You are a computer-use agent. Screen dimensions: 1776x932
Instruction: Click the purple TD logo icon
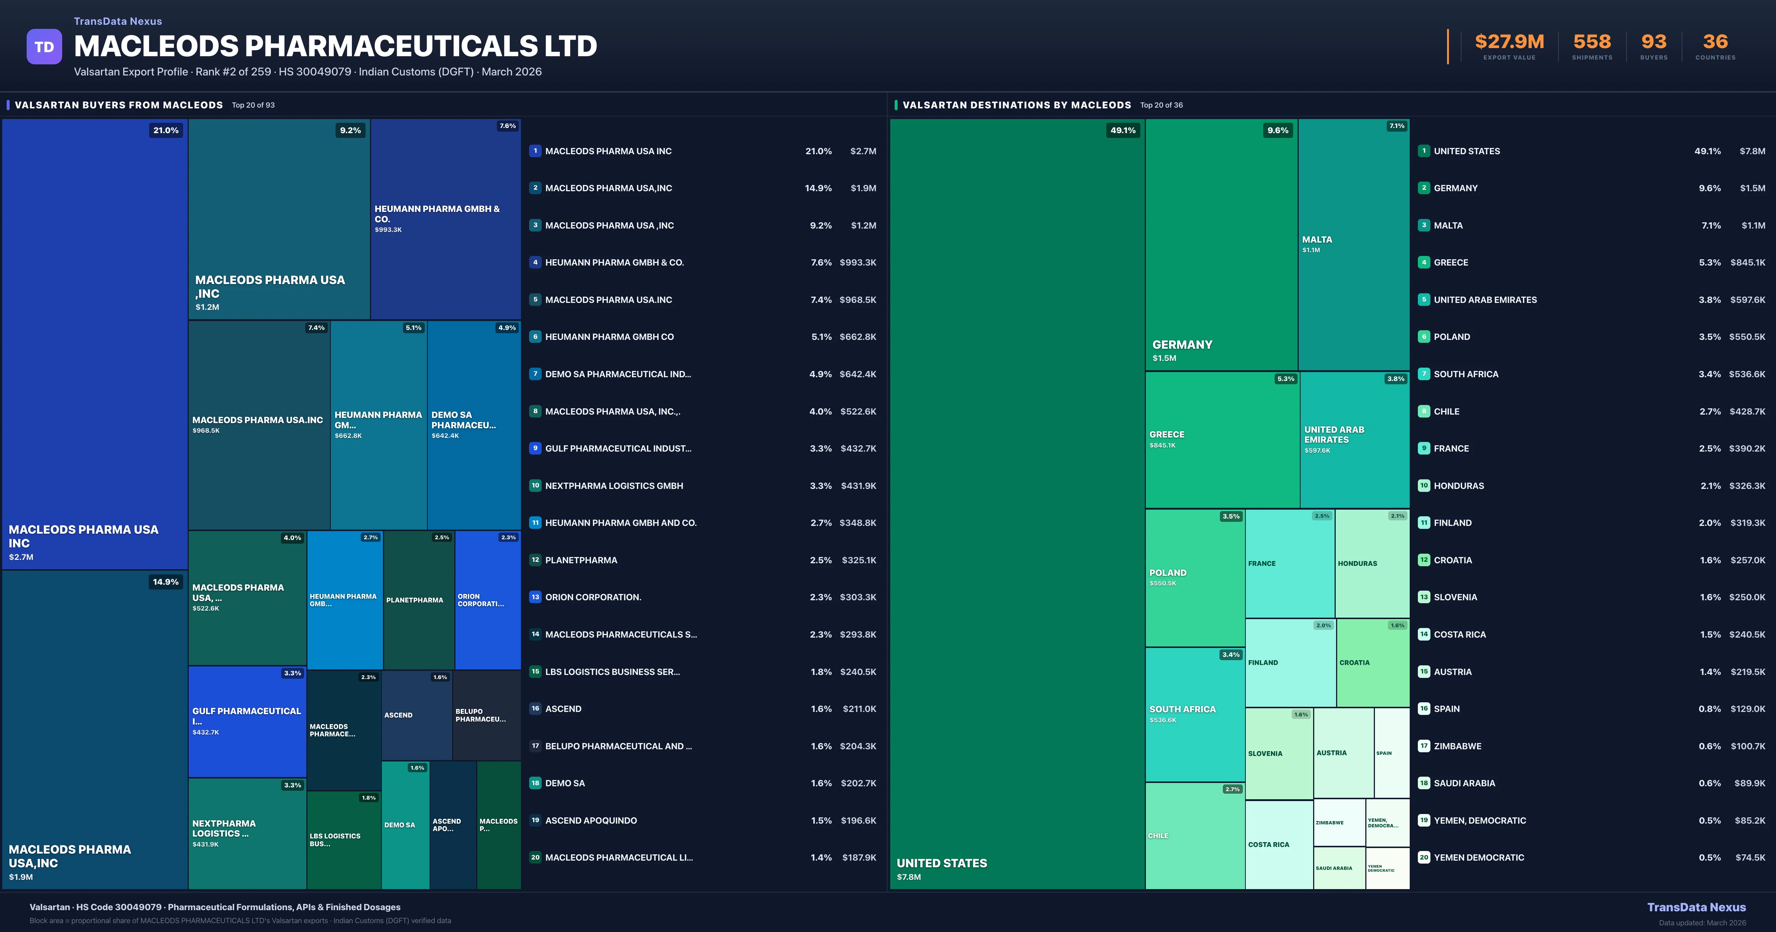pos(44,47)
